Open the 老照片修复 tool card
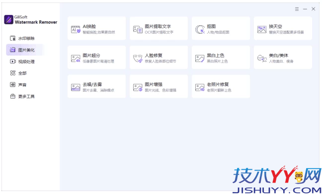 pos(221,86)
